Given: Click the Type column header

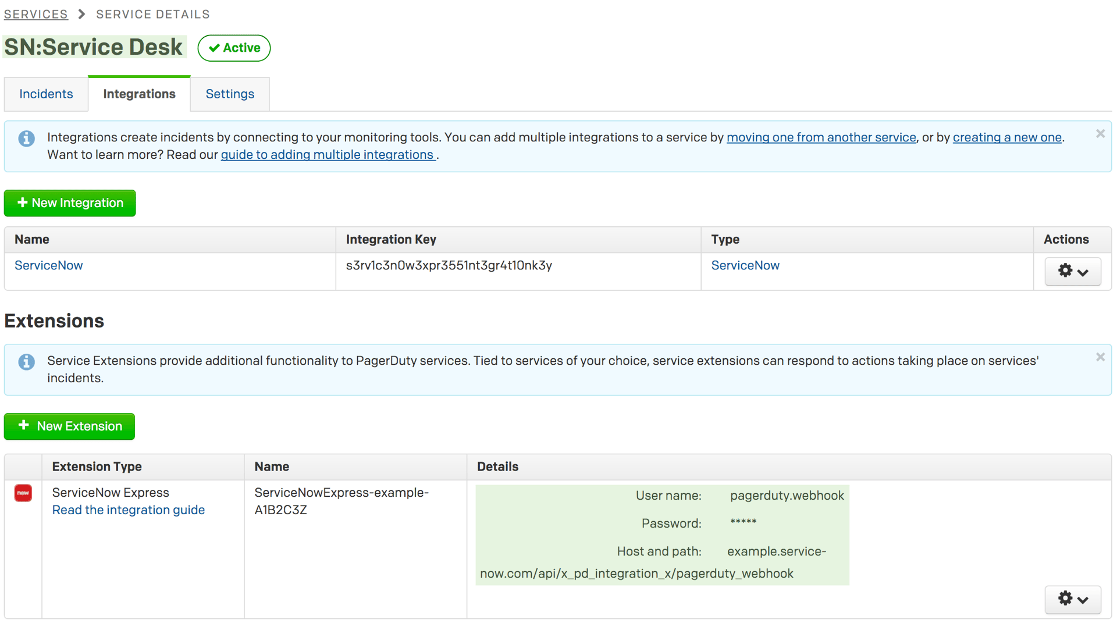Looking at the screenshot, I should 725,239.
